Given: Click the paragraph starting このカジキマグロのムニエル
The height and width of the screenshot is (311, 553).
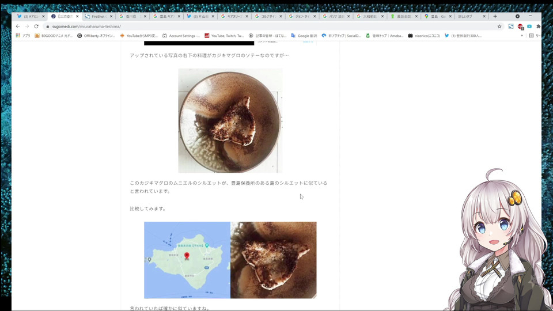Looking at the screenshot, I should tap(229, 187).
